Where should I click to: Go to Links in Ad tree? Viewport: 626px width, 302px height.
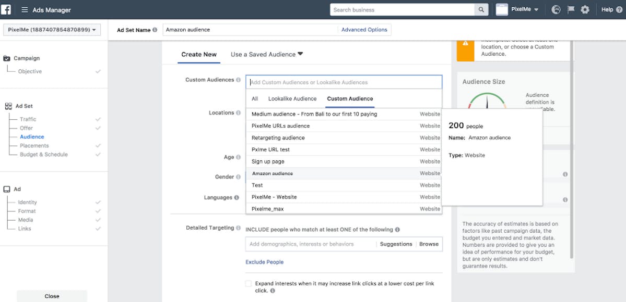pyautogui.click(x=25, y=229)
